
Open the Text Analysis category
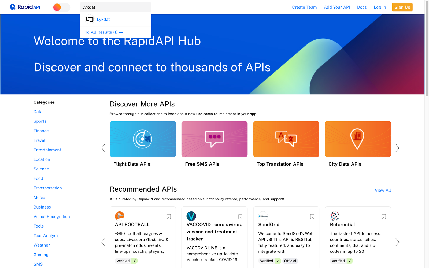(46, 236)
